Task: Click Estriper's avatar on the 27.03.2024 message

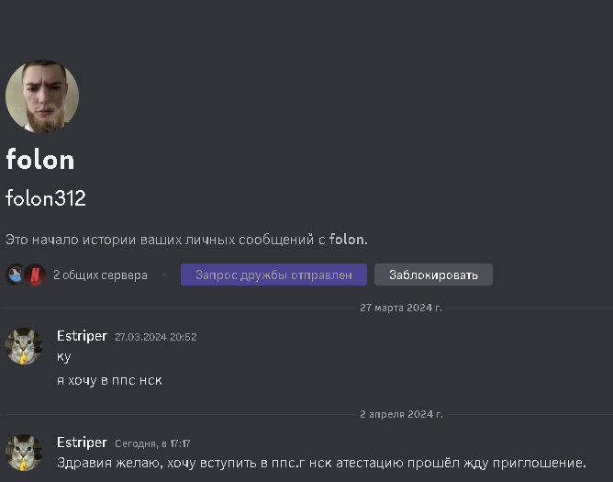Action: point(24,346)
